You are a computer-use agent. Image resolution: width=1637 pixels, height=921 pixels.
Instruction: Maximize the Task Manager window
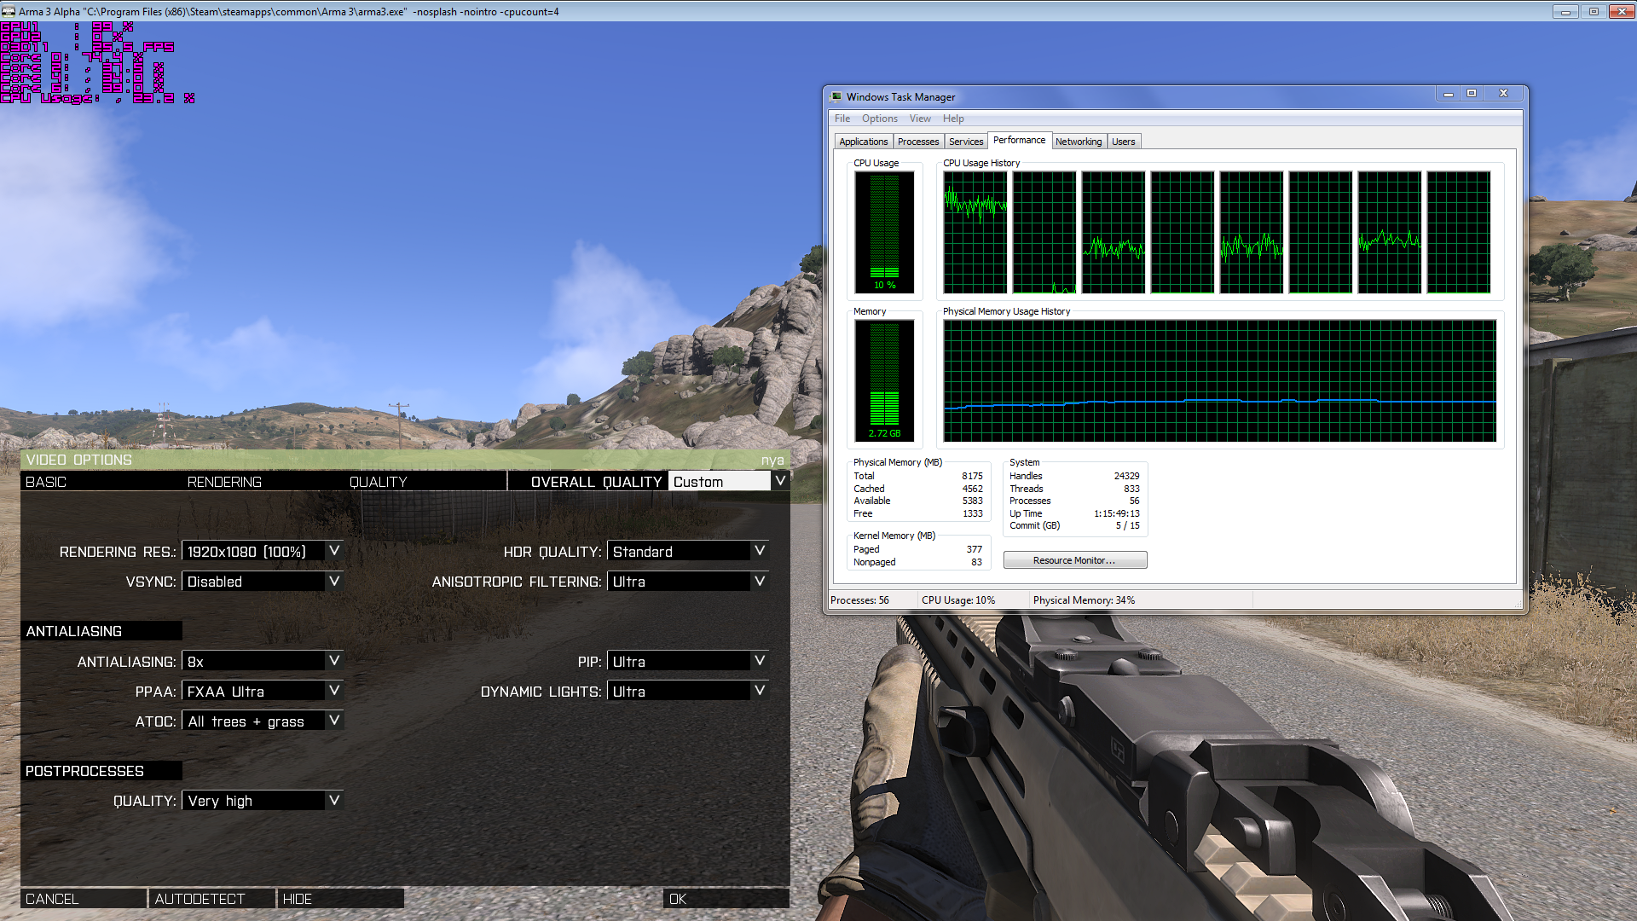pyautogui.click(x=1471, y=94)
